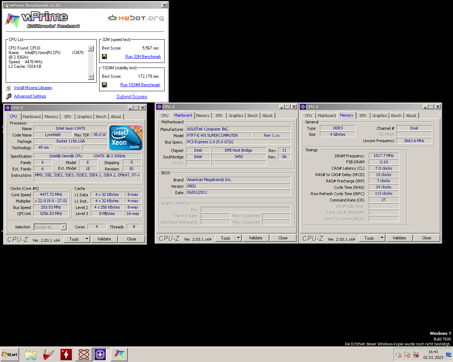Select the wPrime taskbar icon

tap(119, 355)
